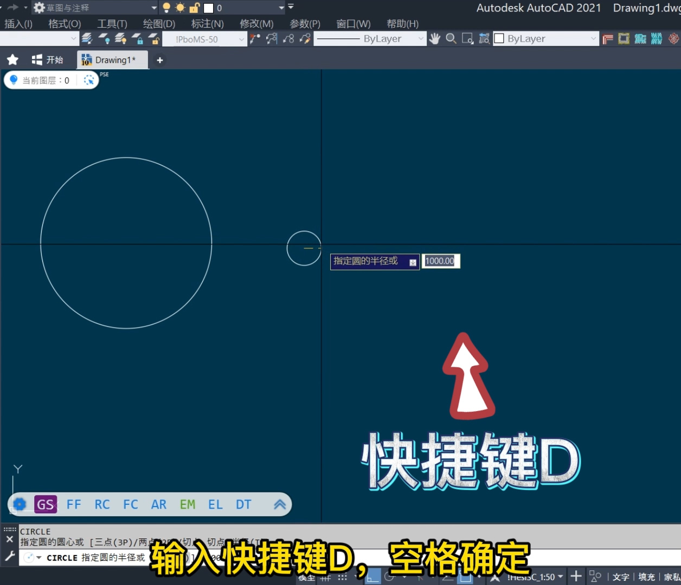Open quick access toolbar customize arrow

pyautogui.click(x=291, y=7)
